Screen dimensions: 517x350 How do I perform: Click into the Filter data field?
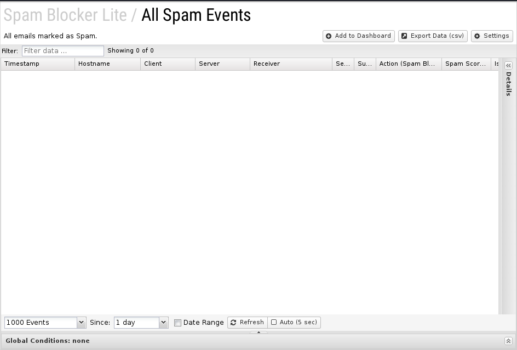(62, 51)
